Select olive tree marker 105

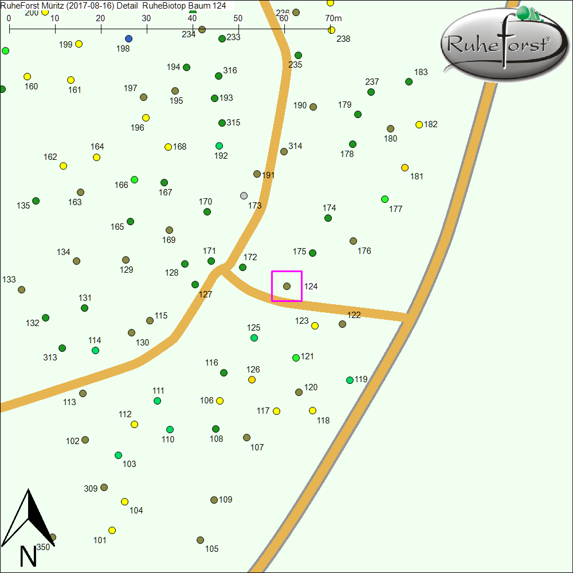(200, 540)
